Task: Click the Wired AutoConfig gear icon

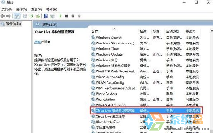Action: (x=93, y=77)
